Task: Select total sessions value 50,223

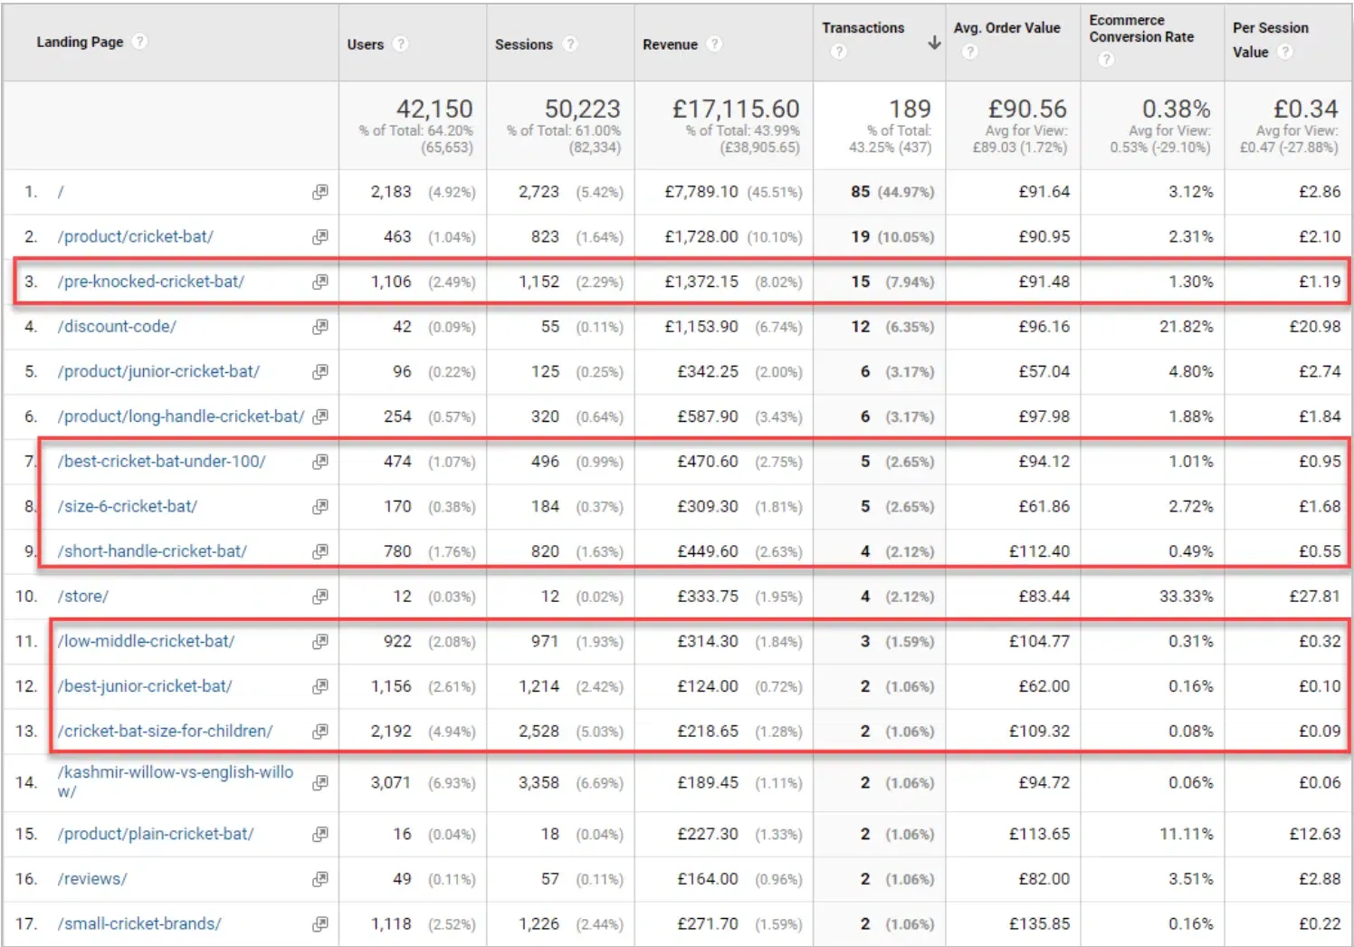Action: (x=582, y=110)
